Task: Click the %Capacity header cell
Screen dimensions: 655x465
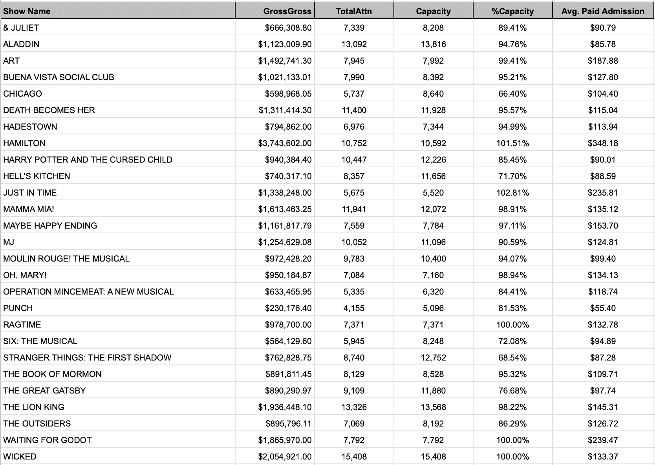Action: point(512,11)
